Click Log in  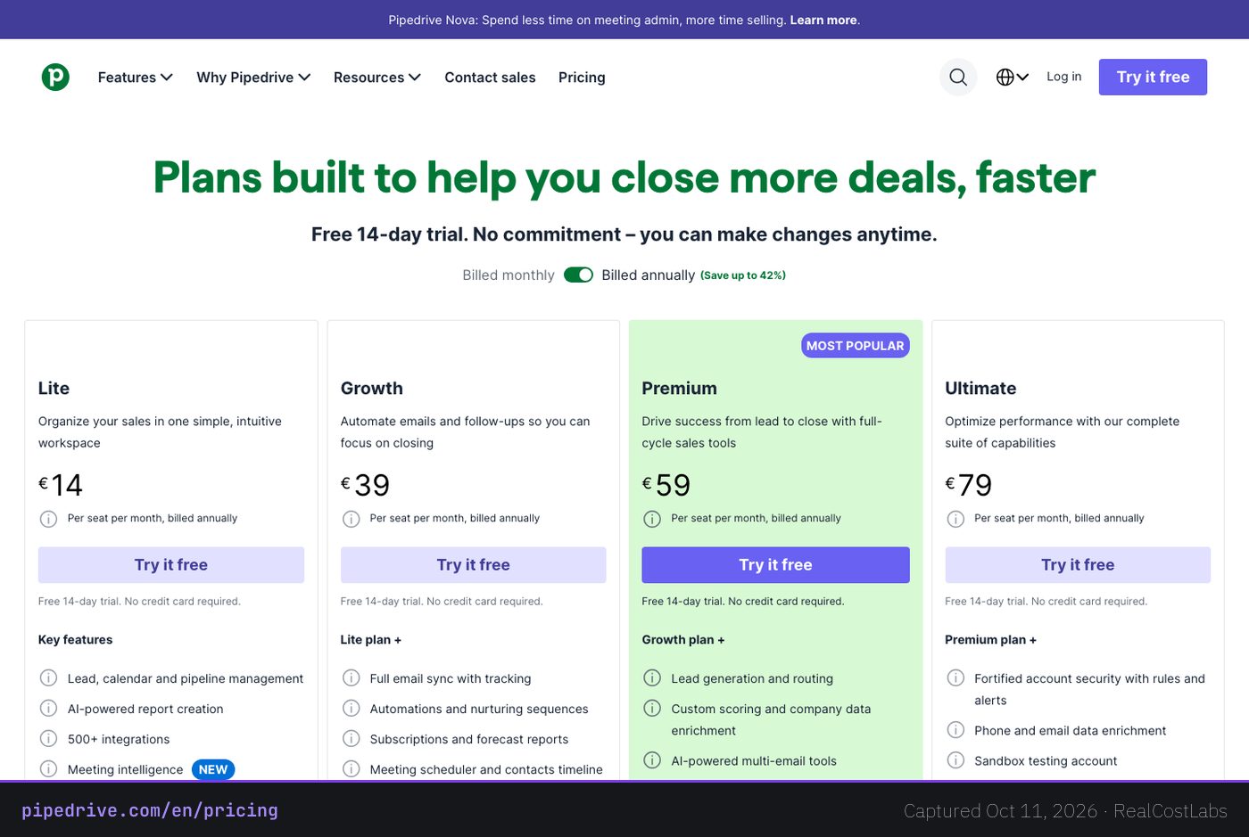click(1063, 77)
